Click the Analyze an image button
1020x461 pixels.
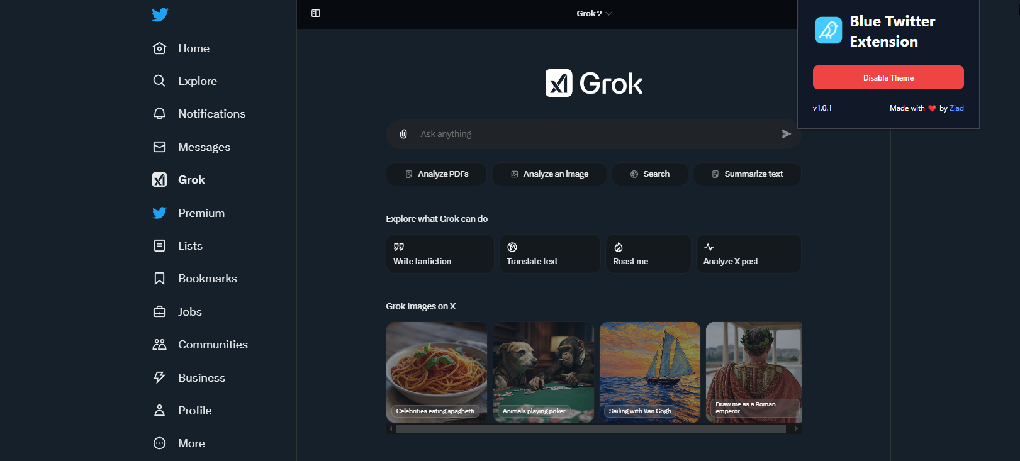coord(549,174)
